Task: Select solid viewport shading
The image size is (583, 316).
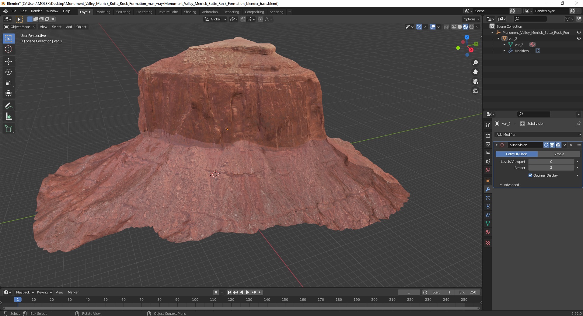Action: (x=460, y=27)
